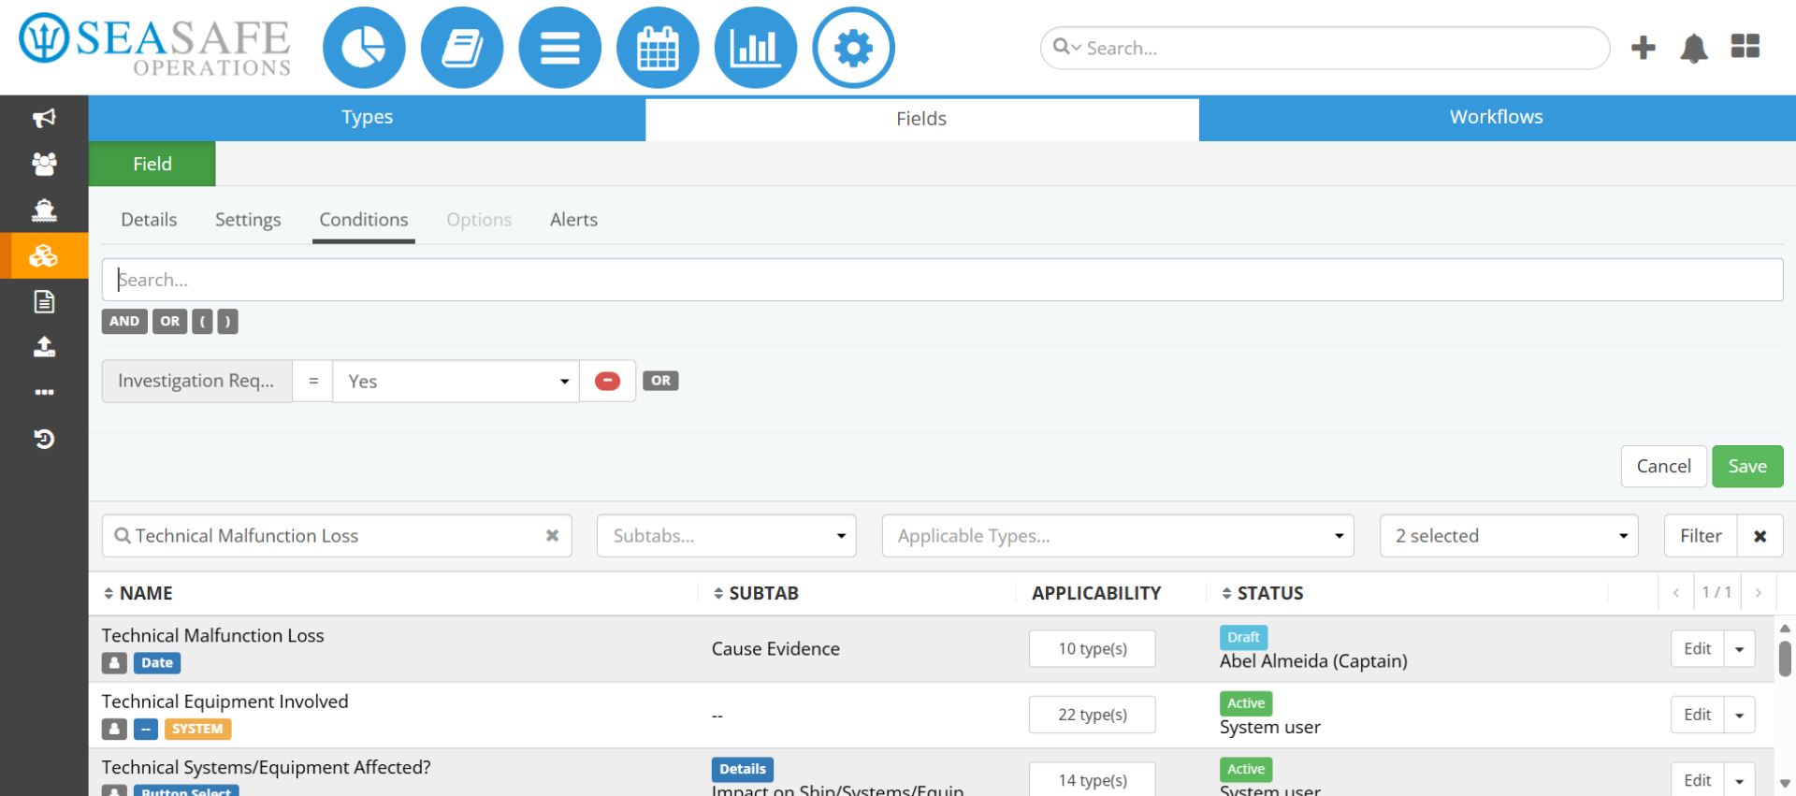Open the pie chart dashboard icon
Viewport: 1796px width, 796px height.
tap(364, 48)
